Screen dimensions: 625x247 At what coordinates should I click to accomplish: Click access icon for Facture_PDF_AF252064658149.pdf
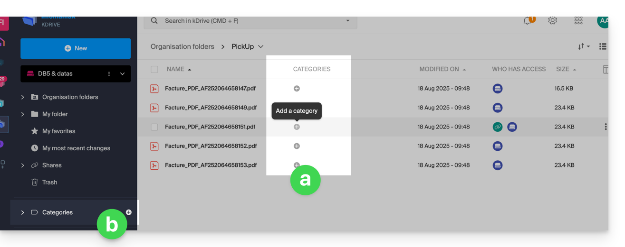(x=498, y=108)
